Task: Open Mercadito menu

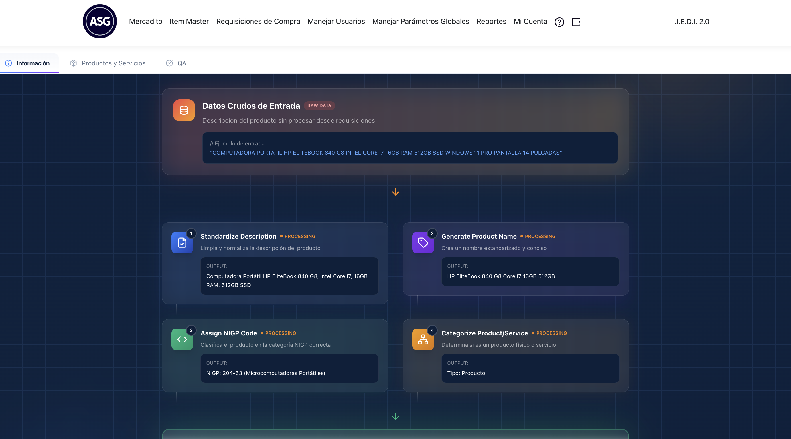Action: [x=145, y=21]
